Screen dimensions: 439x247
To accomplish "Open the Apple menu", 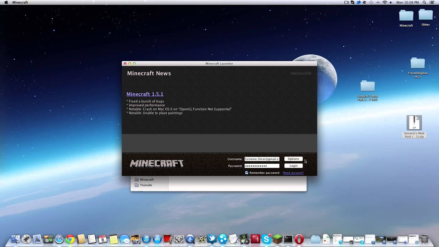I will (x=6, y=2).
